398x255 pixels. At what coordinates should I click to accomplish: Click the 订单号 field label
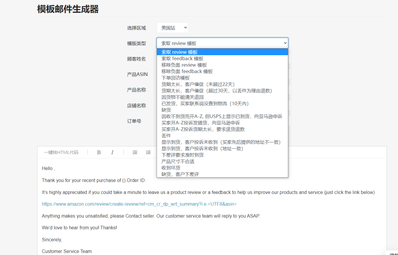134,121
